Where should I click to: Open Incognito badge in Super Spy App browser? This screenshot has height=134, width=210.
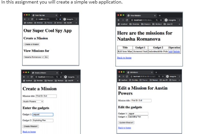(68, 19)
